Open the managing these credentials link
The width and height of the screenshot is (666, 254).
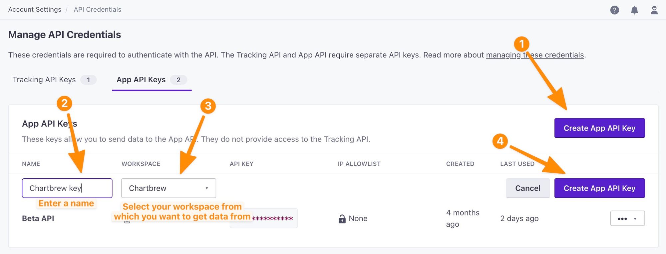pyautogui.click(x=535, y=55)
